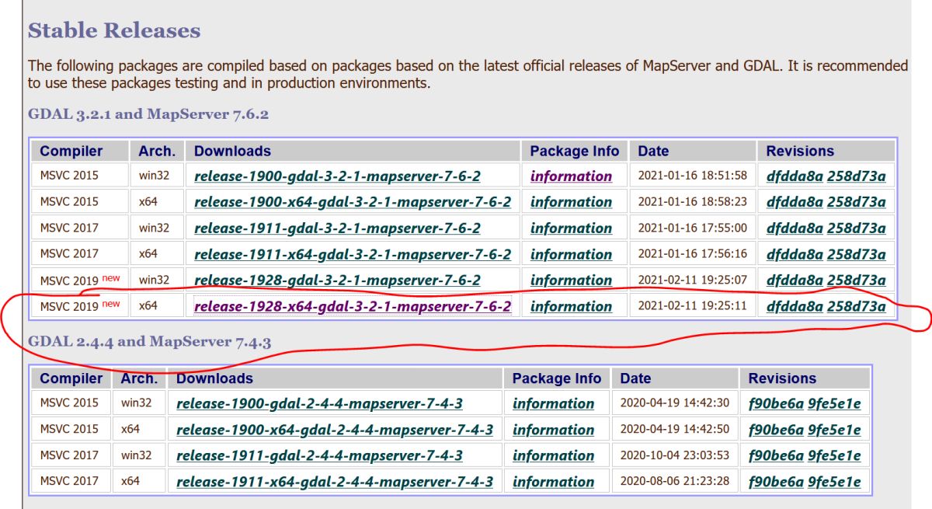Open revision dfdda8a dated 2021-01-16 17:56:16
Screen dimensions: 932x509
pos(795,254)
